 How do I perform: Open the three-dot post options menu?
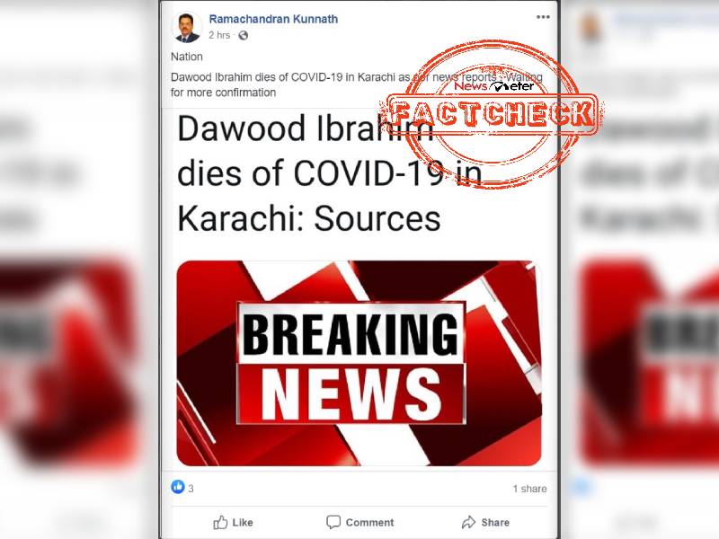coord(543,17)
